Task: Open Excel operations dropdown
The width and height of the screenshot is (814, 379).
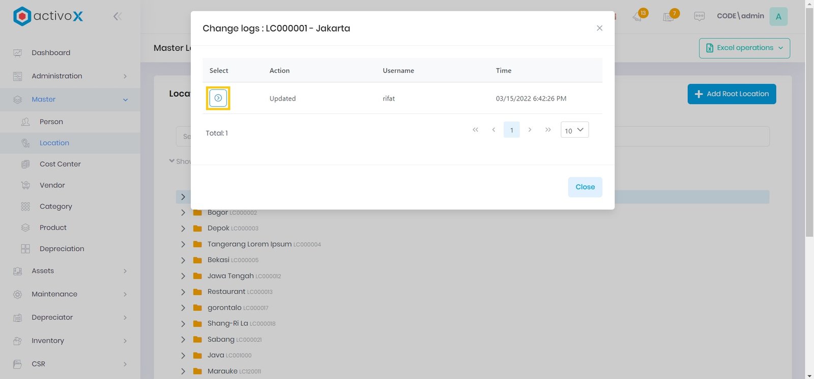Action: pos(744,48)
